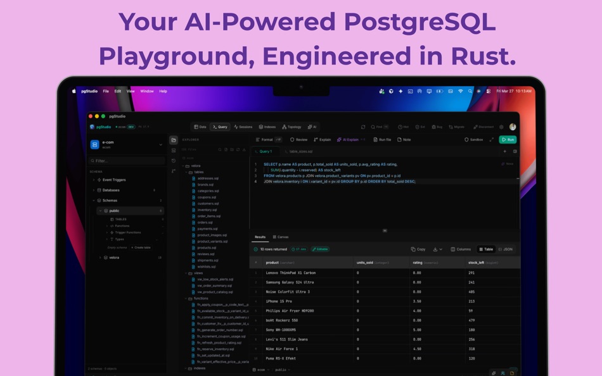Image resolution: width=602 pixels, height=376 pixels.
Task: Click the refresh icon in top toolbar
Action: tap(363, 127)
